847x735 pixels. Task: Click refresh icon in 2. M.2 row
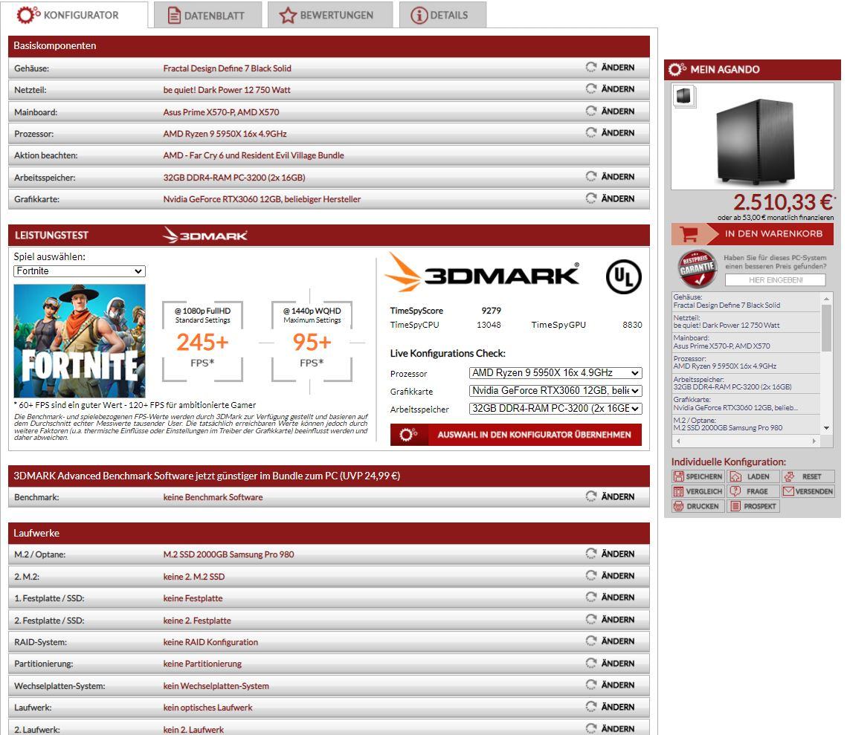pyautogui.click(x=591, y=576)
